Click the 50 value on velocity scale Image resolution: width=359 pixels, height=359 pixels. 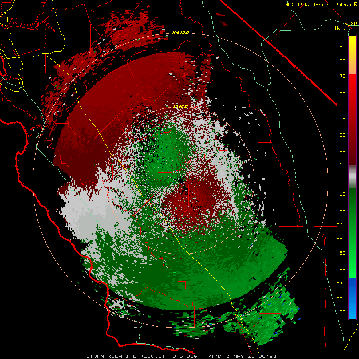[x=343, y=106]
